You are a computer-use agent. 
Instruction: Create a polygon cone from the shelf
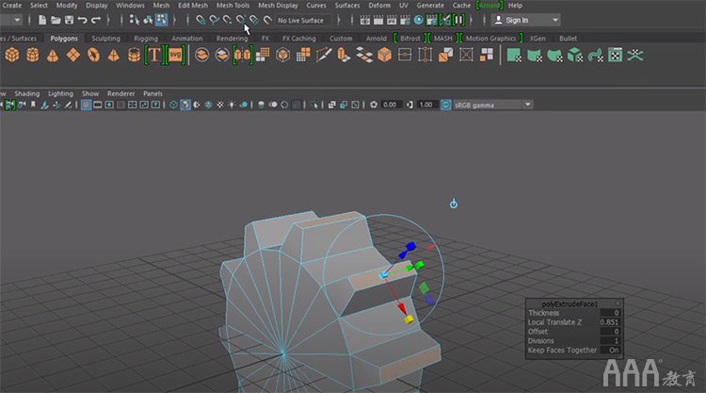(x=53, y=55)
